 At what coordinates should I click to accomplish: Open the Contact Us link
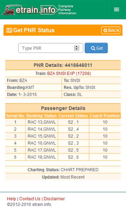(30, 199)
